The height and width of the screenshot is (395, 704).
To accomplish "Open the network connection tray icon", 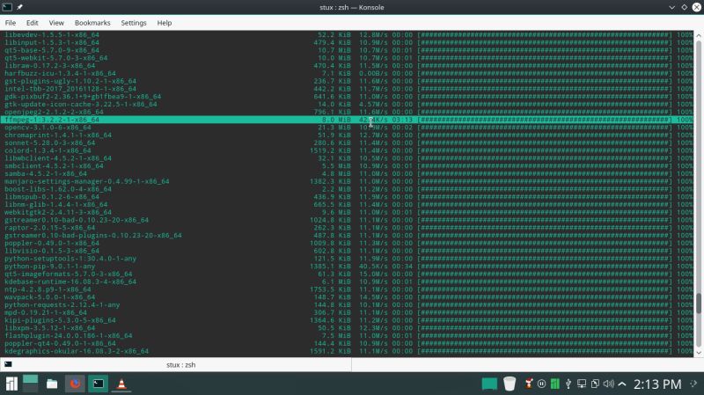I will (x=582, y=384).
